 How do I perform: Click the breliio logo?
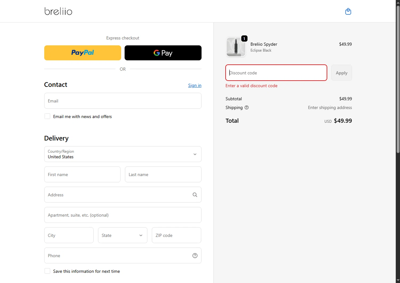(58, 11)
